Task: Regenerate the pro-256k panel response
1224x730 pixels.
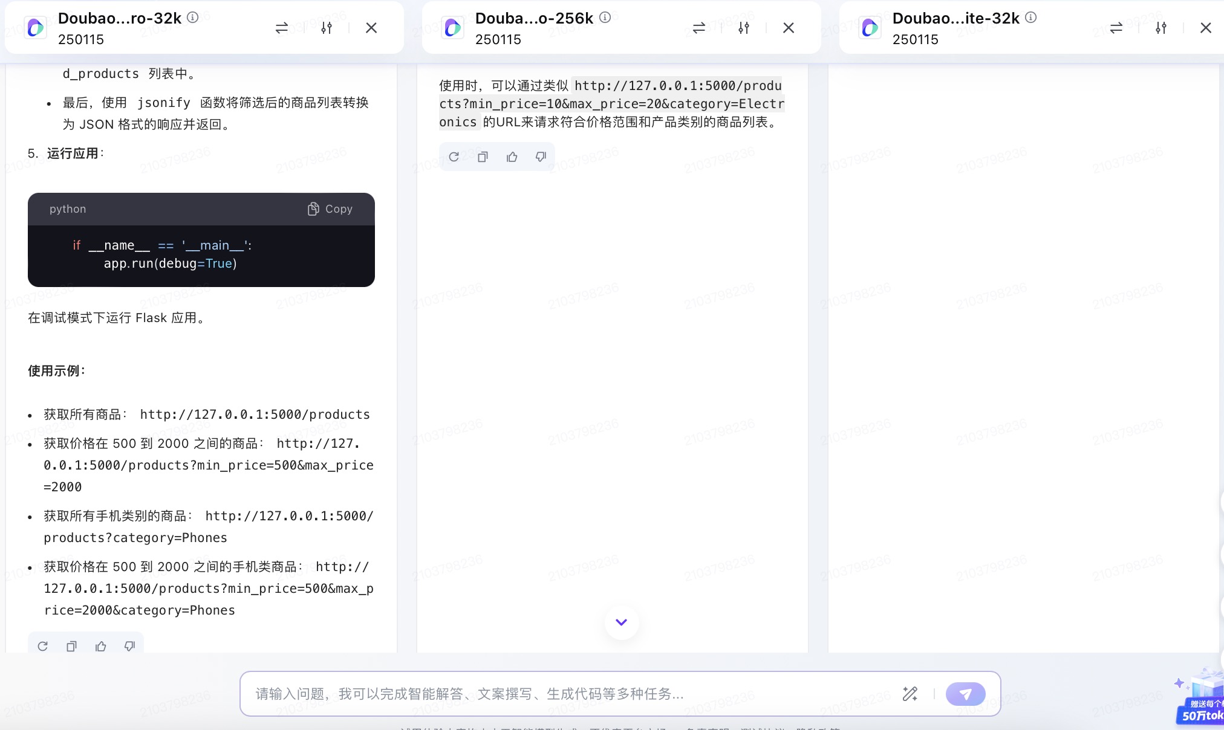Action: coord(454,157)
